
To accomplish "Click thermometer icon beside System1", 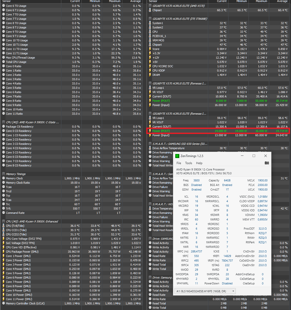I will tap(150, 23).
